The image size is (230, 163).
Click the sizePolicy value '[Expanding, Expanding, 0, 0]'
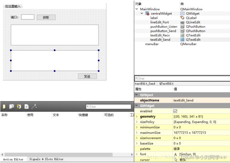[195, 122]
